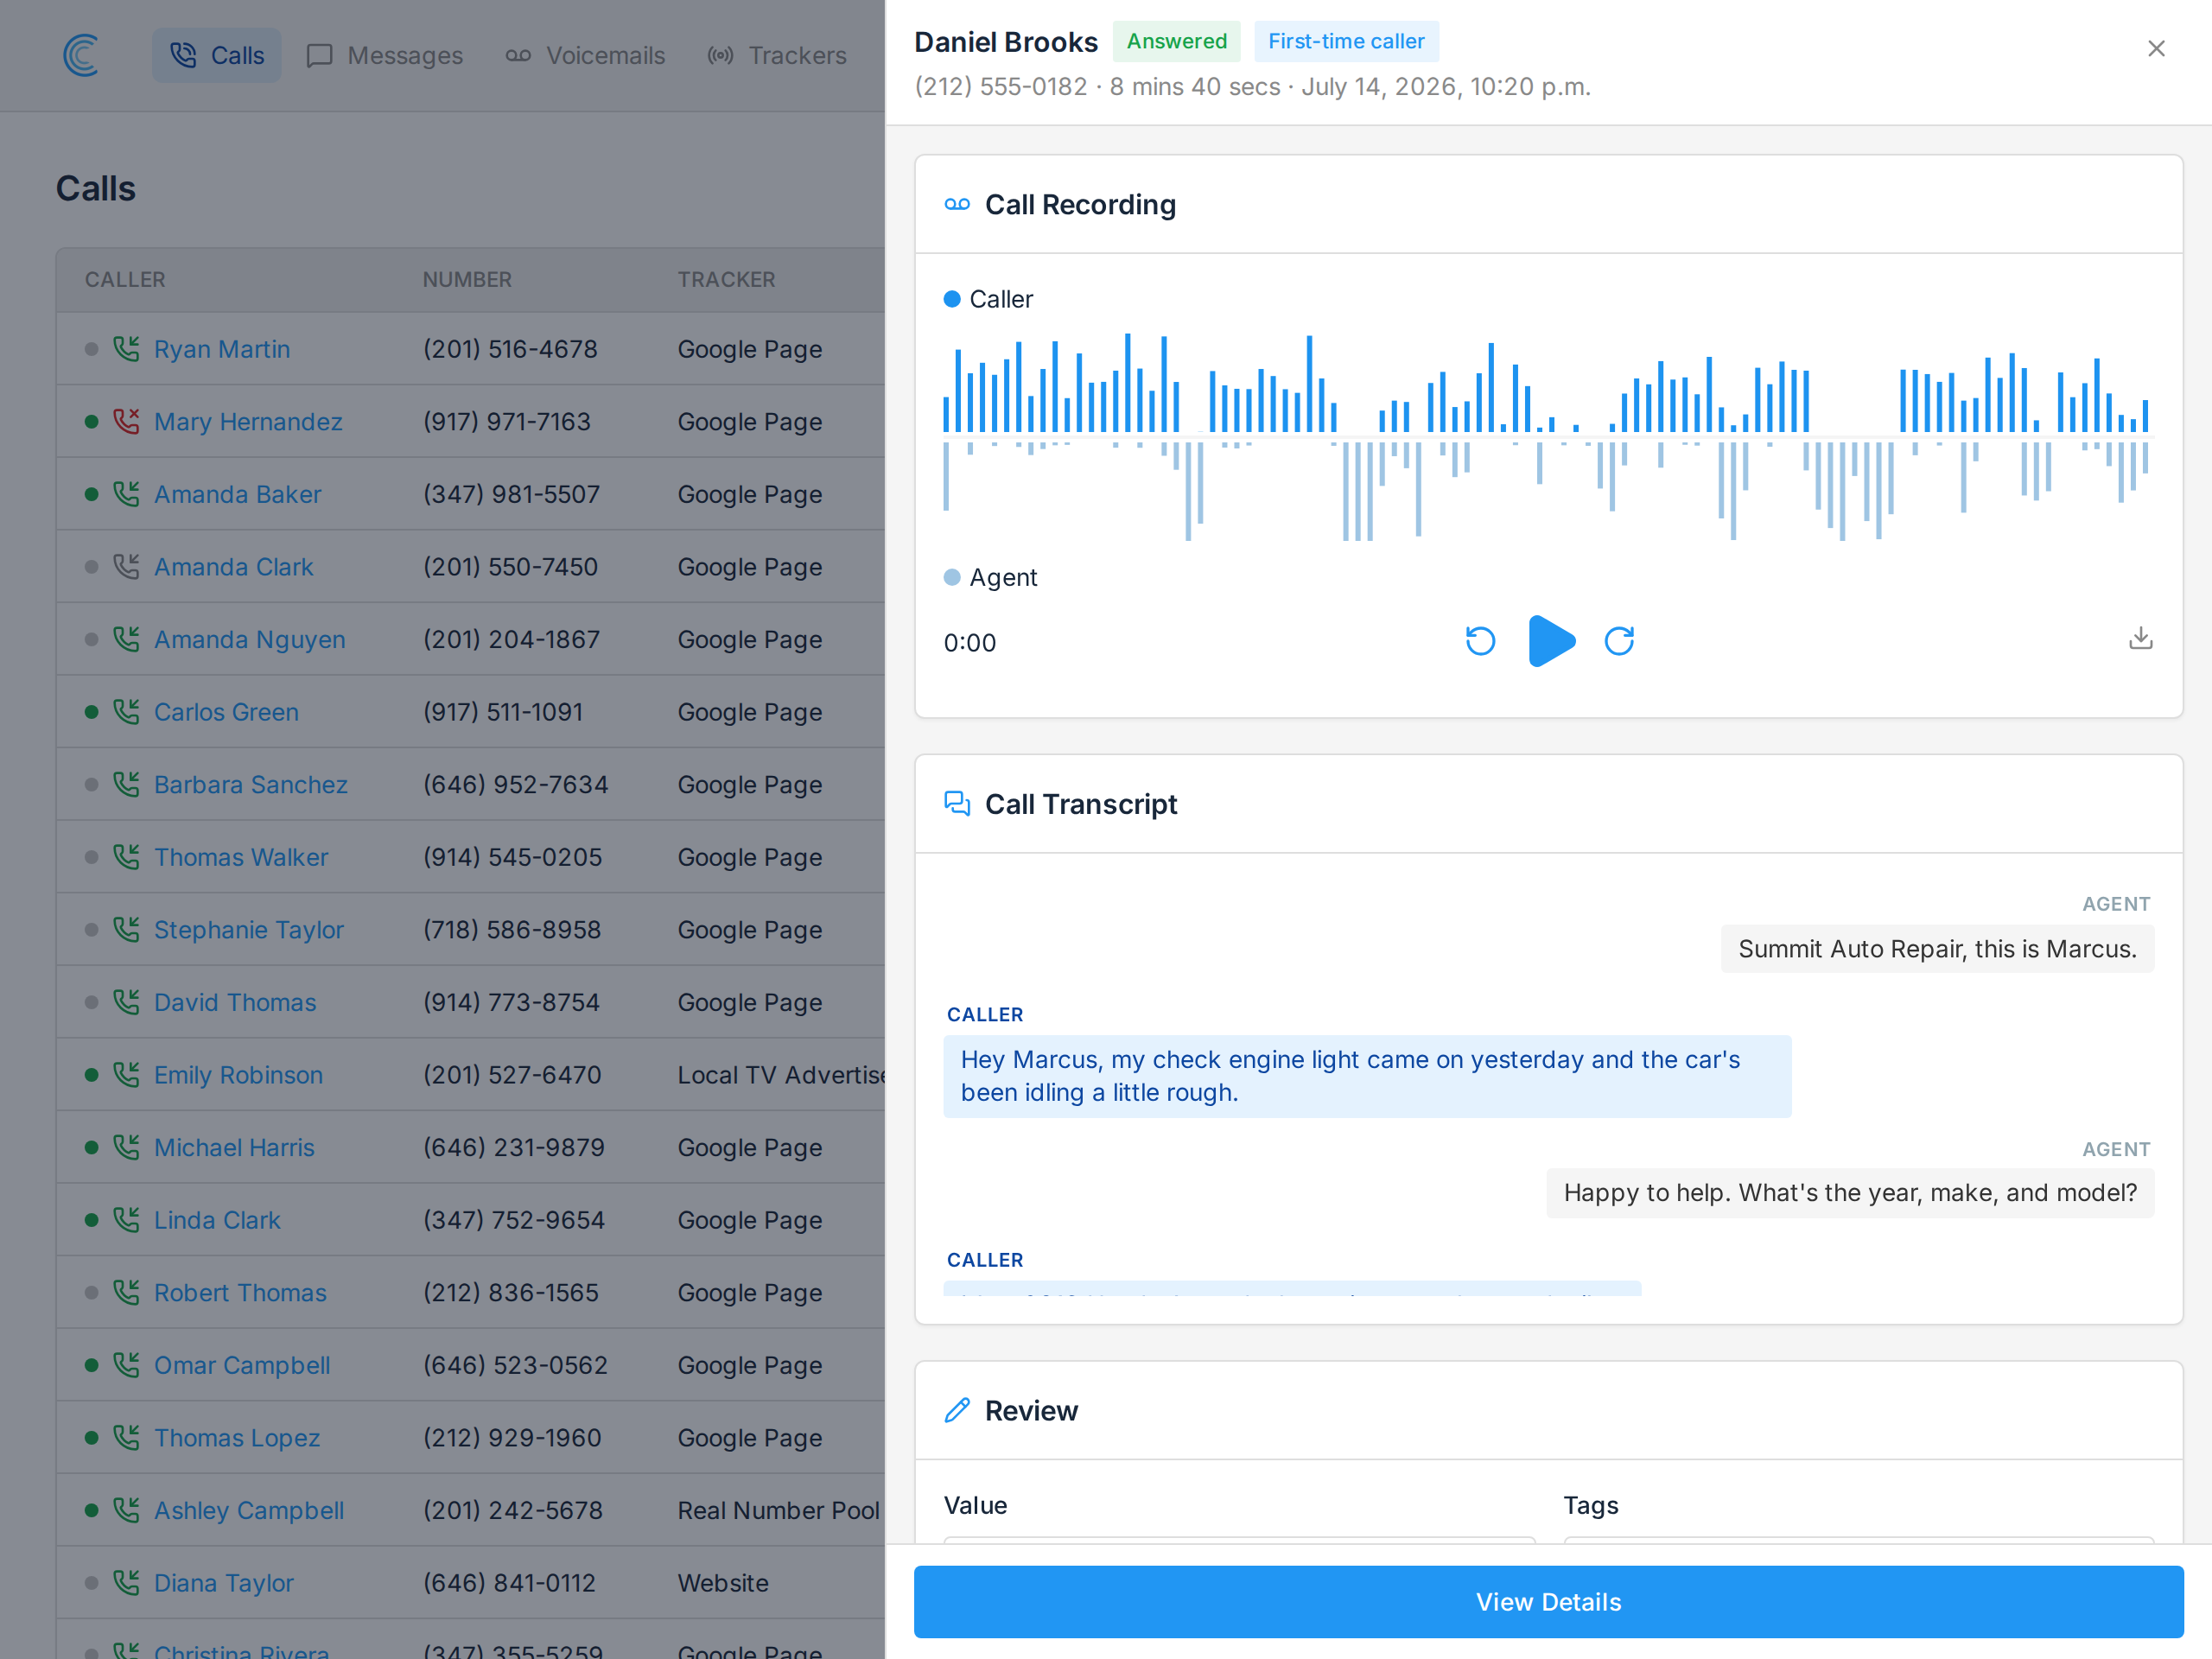2212x1659 pixels.
Task: Close the Daniel Brooks call panel
Action: pyautogui.click(x=2156, y=49)
